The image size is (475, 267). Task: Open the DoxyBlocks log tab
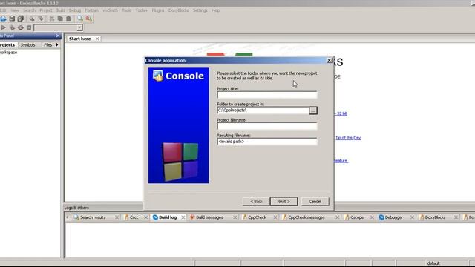click(435, 217)
